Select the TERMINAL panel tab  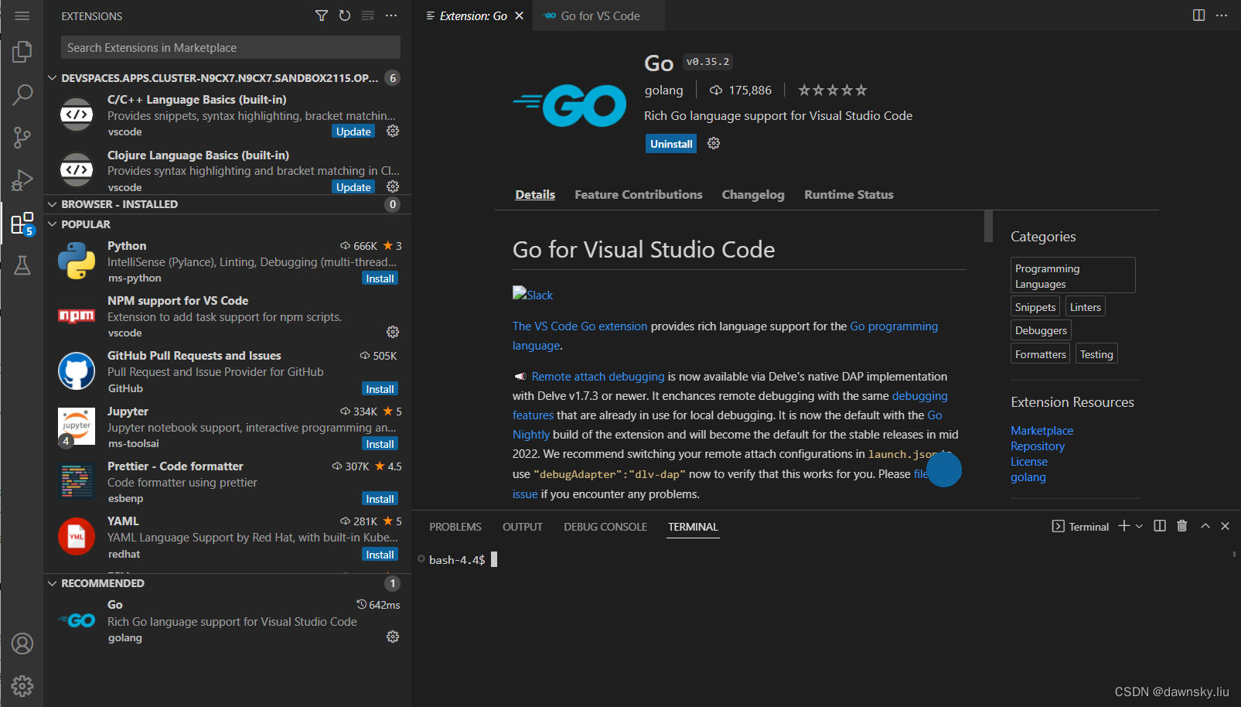pos(693,527)
